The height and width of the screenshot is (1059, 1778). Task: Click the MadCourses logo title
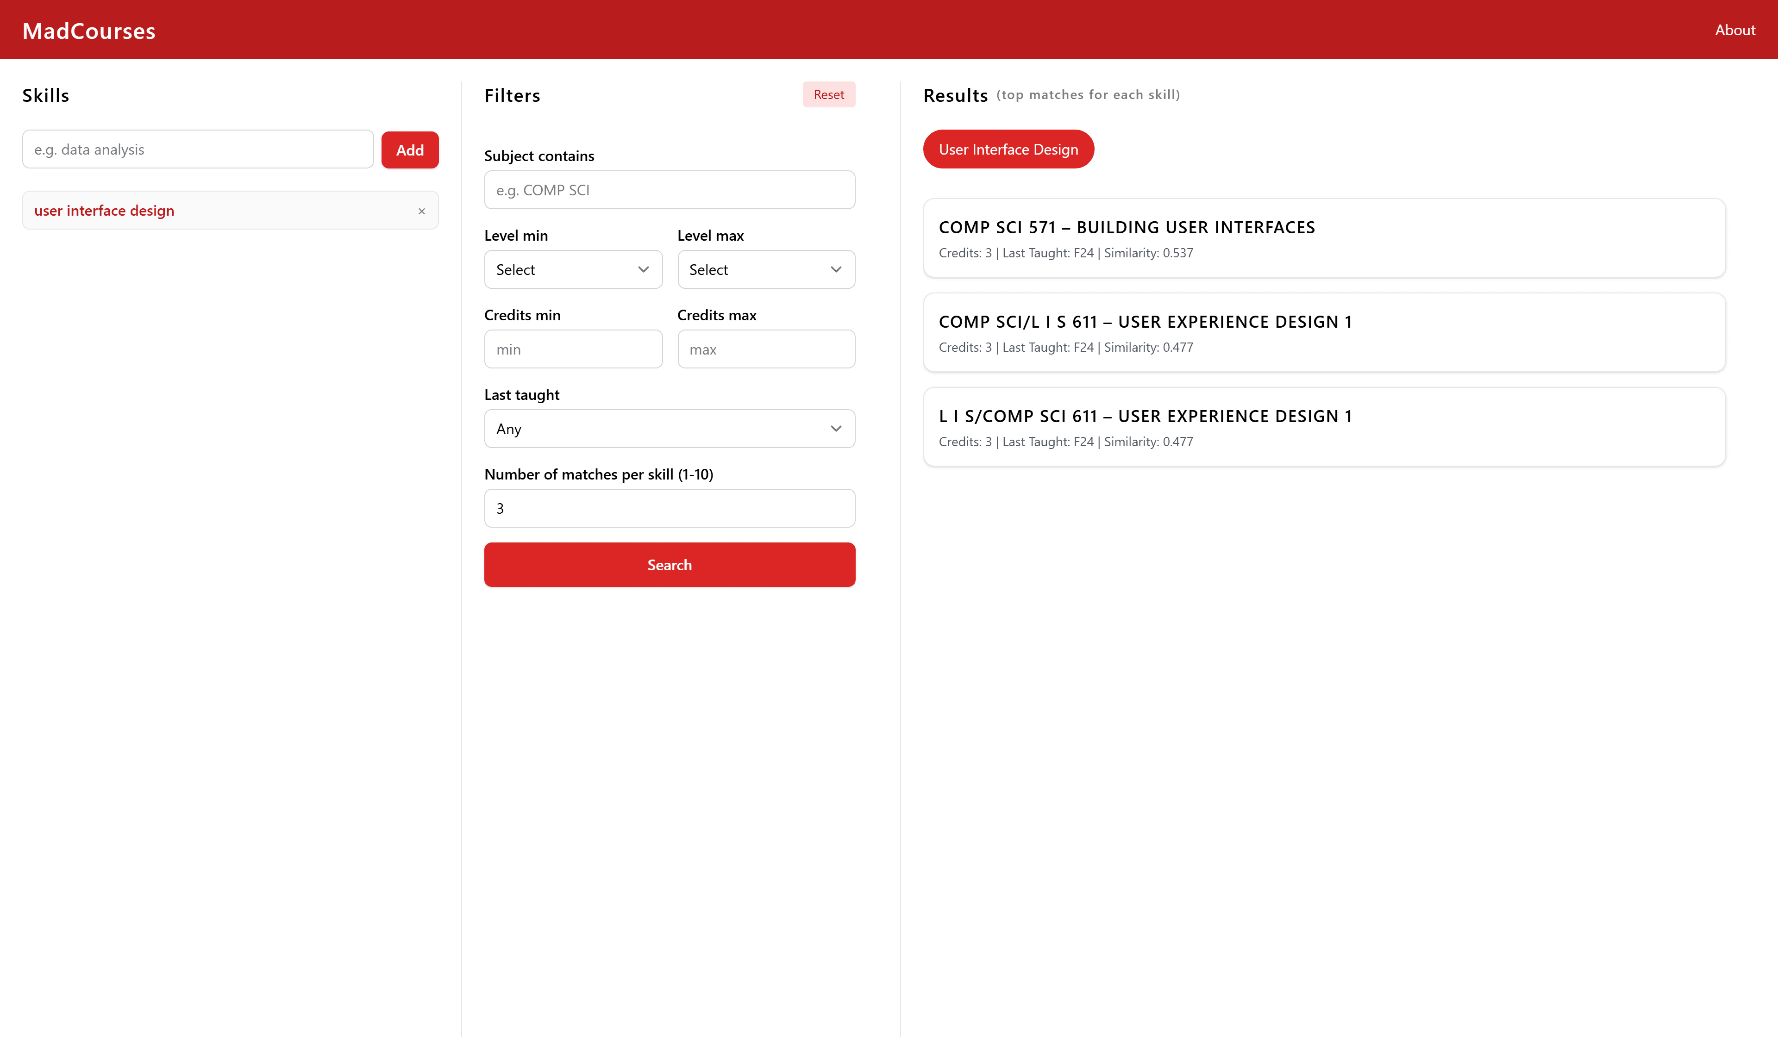point(88,31)
